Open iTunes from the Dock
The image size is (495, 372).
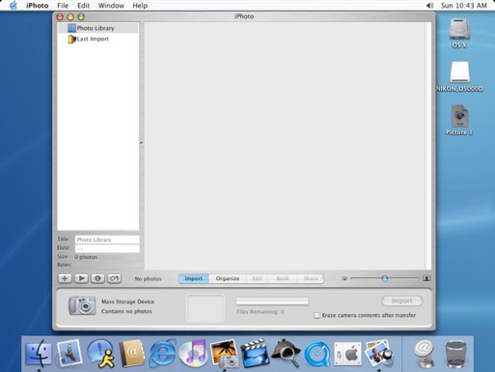click(x=193, y=354)
